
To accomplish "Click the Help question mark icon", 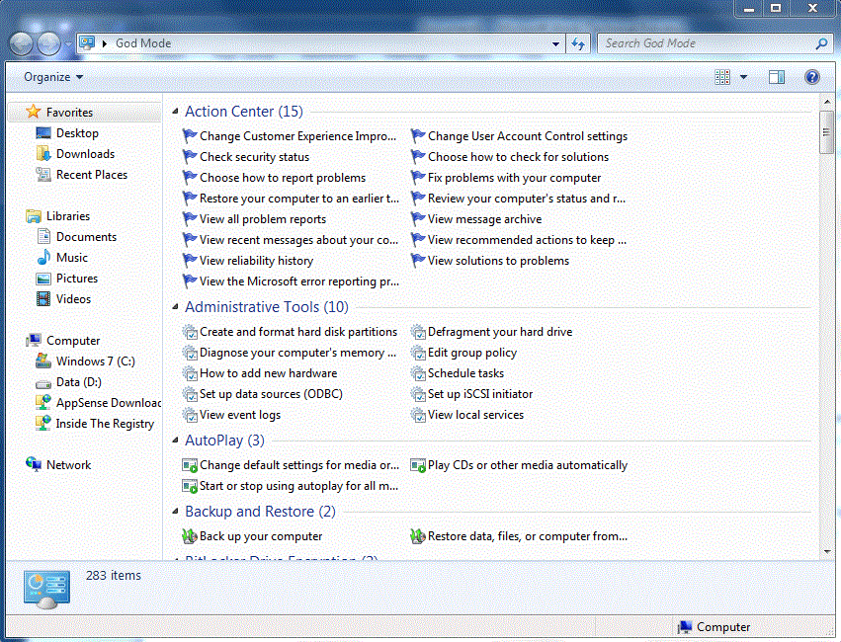I will (x=811, y=77).
